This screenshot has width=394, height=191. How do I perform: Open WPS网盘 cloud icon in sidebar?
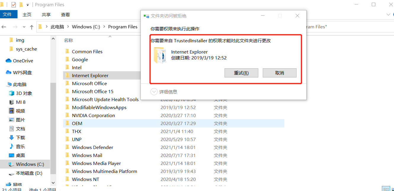pyautogui.click(x=9, y=72)
